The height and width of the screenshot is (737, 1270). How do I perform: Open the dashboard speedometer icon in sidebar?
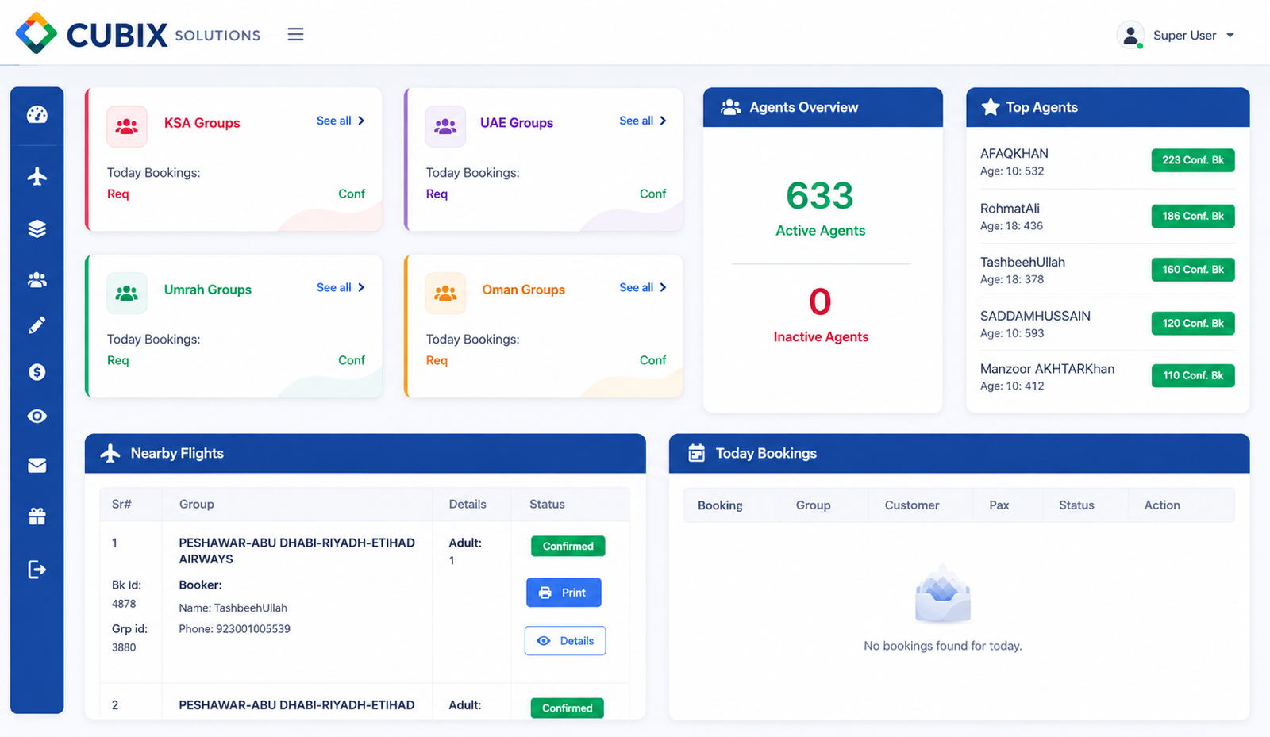[x=37, y=115]
